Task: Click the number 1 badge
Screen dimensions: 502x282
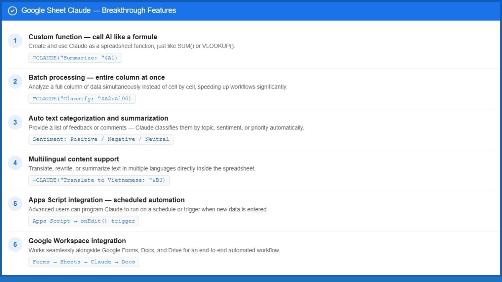Action: pyautogui.click(x=15, y=41)
